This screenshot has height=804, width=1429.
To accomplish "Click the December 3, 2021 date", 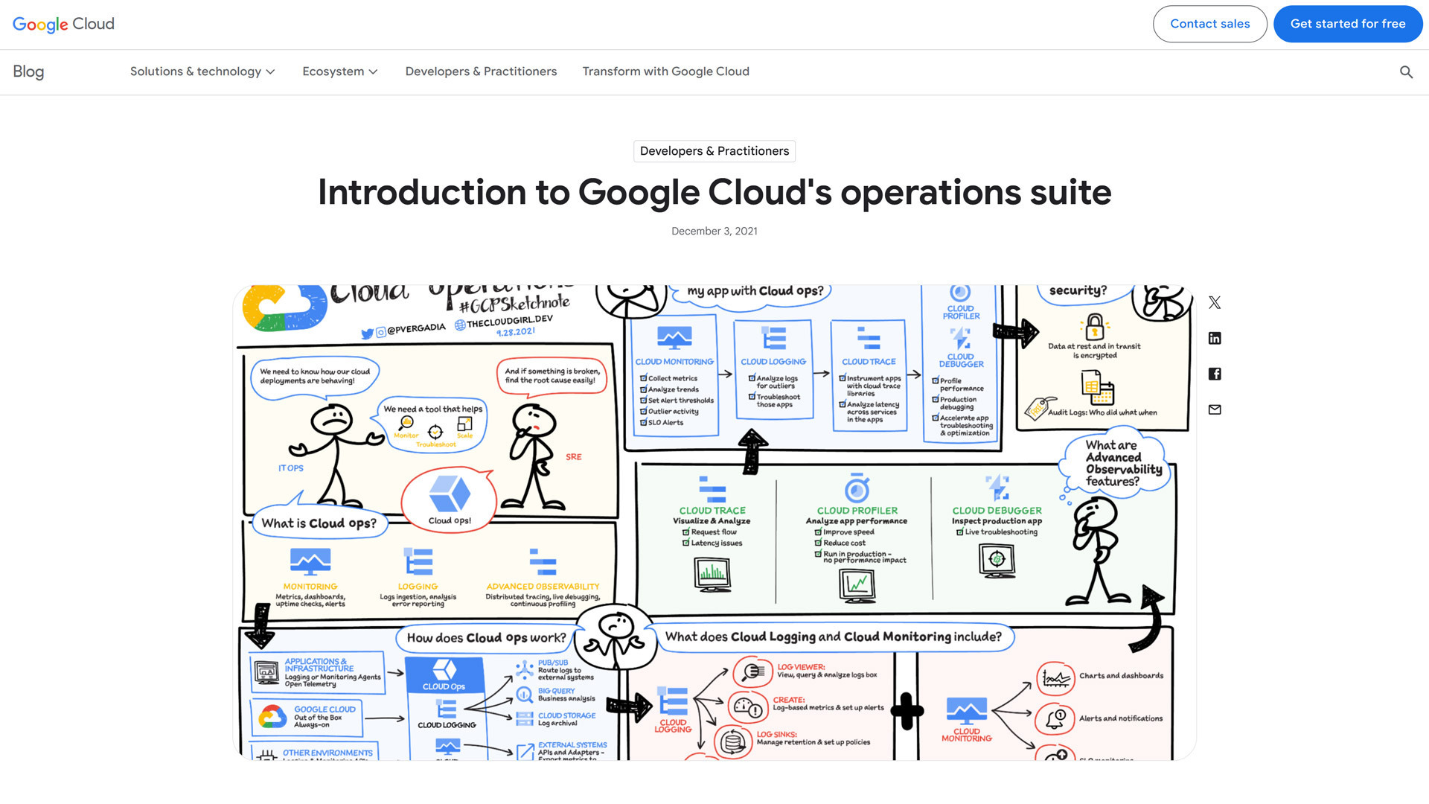I will [x=714, y=232].
